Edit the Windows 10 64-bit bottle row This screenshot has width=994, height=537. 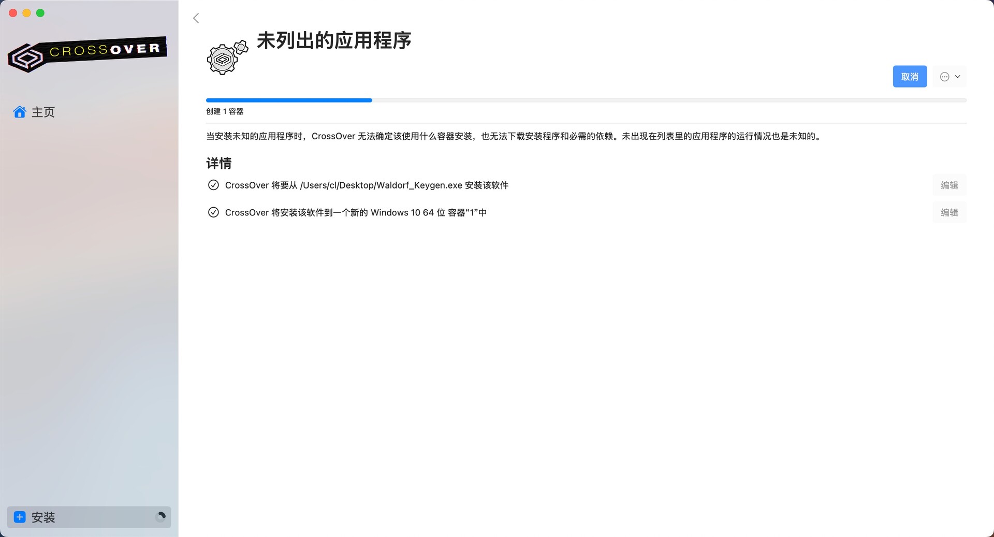(949, 212)
